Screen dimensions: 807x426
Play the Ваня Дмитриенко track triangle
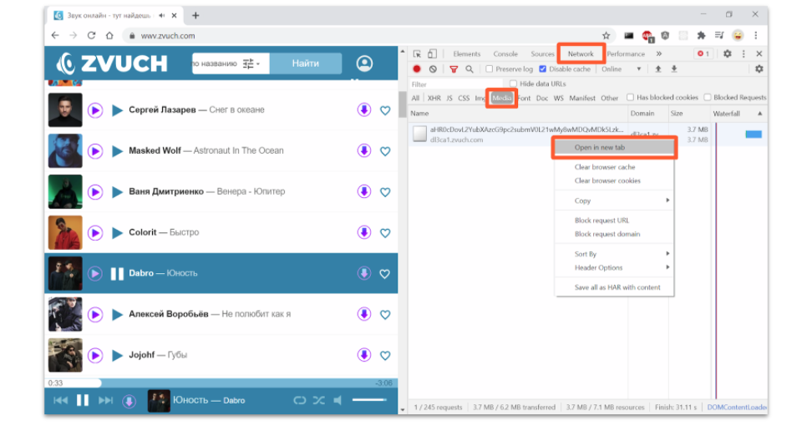pyautogui.click(x=117, y=192)
